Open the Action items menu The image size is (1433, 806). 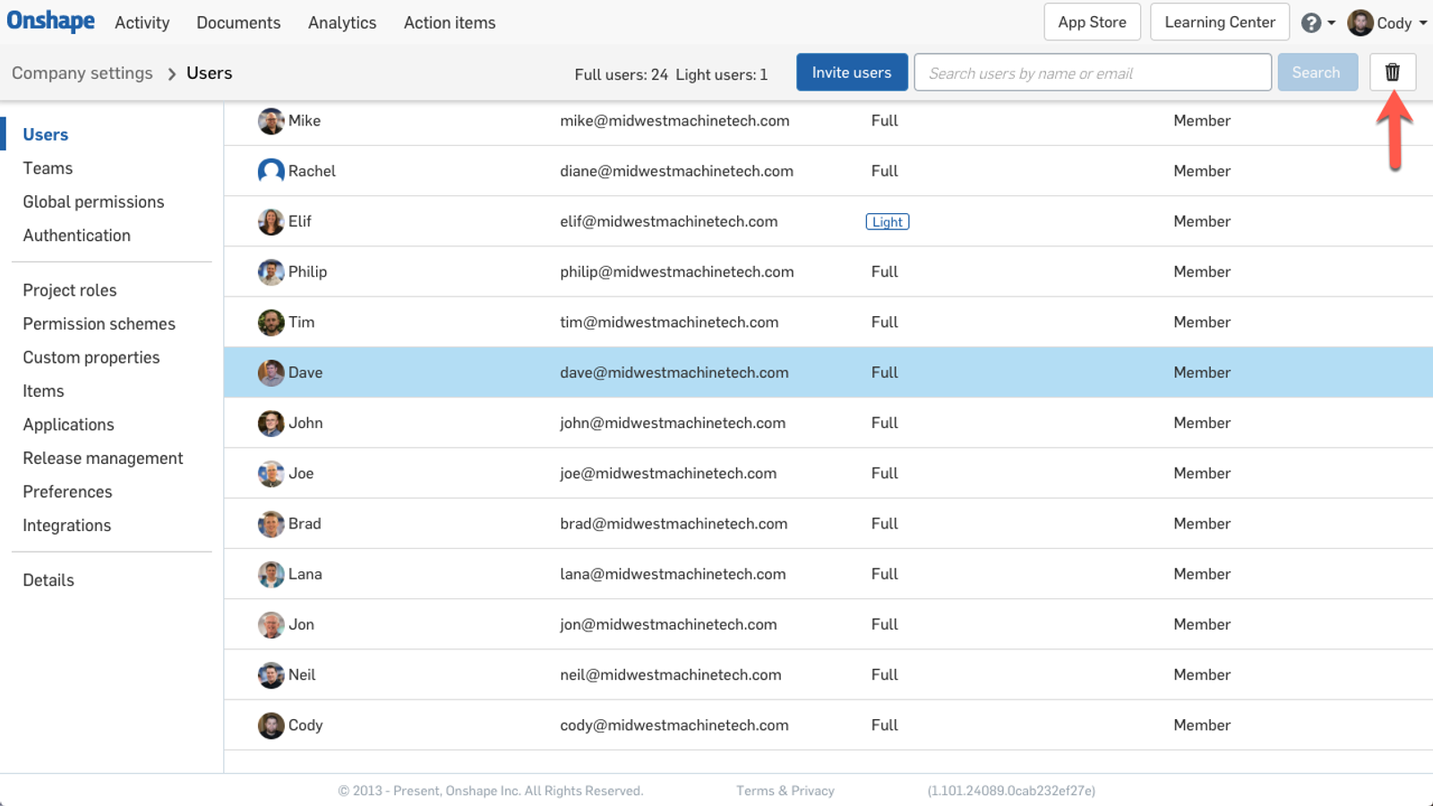tap(450, 22)
